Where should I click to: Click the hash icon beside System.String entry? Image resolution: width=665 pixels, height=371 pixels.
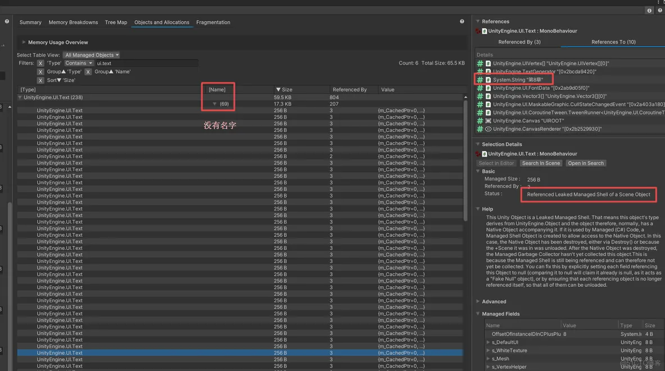pyautogui.click(x=480, y=80)
